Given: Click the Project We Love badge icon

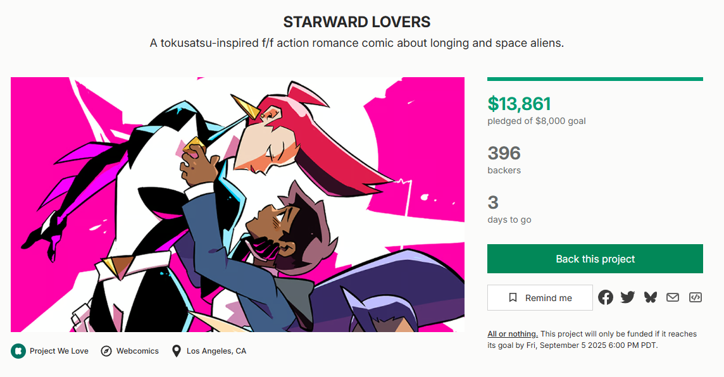Looking at the screenshot, I should click(18, 350).
